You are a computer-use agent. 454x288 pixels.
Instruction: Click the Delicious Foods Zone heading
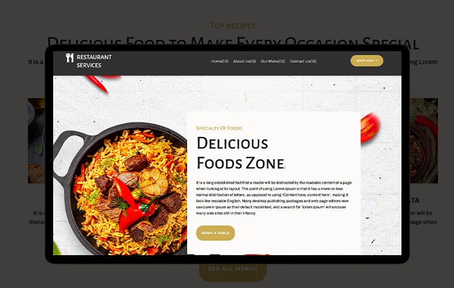240,153
